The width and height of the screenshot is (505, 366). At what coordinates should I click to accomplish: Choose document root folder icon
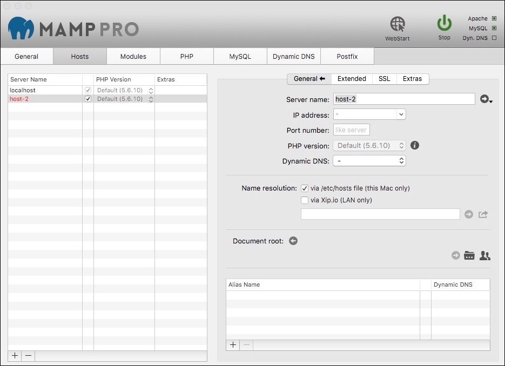coord(469,255)
